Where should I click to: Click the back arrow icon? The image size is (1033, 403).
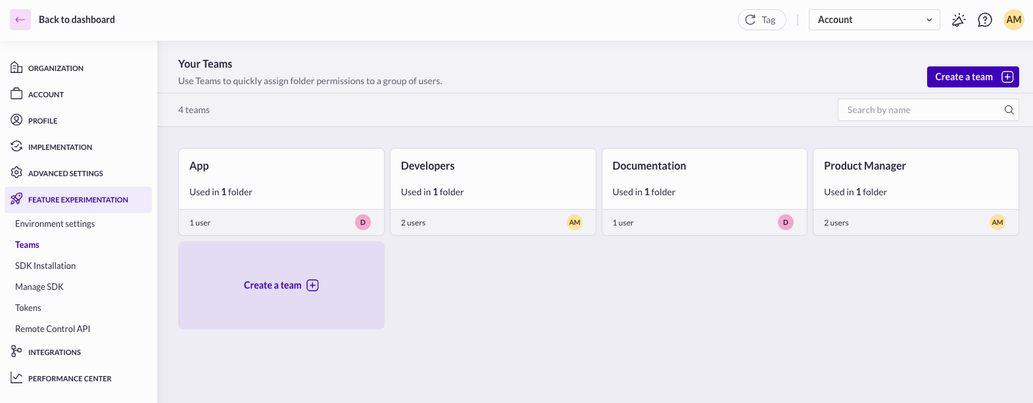click(x=20, y=20)
